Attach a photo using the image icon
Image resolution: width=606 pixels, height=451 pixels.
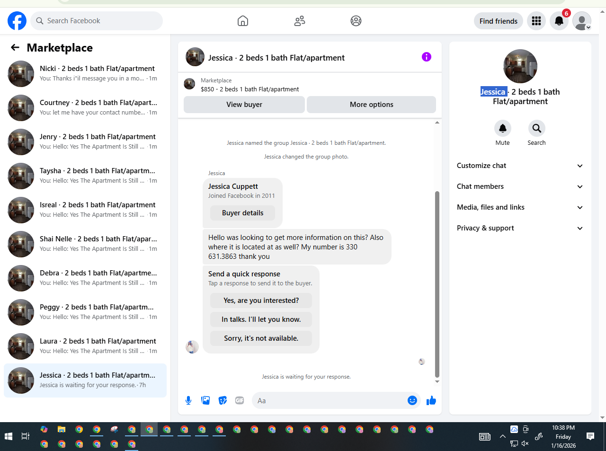[x=205, y=400]
